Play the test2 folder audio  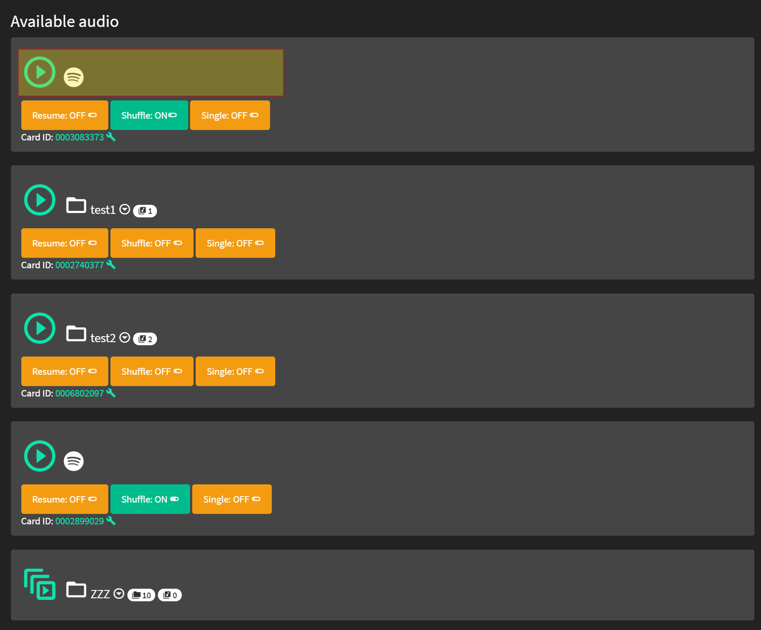tap(40, 328)
